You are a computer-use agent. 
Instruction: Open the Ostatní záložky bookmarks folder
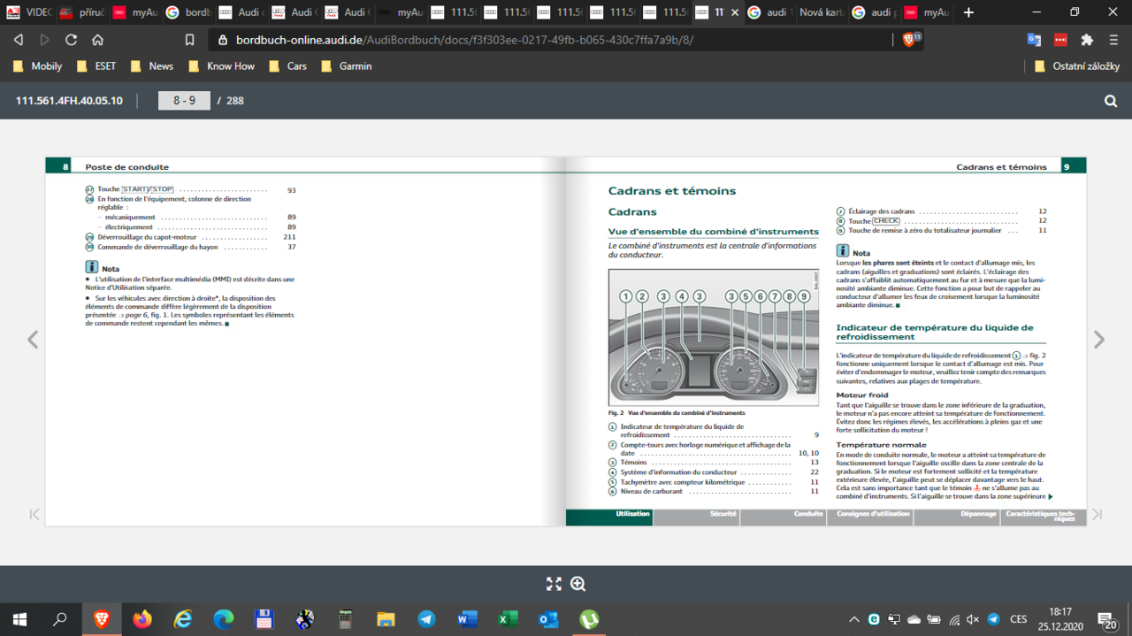coord(1078,66)
